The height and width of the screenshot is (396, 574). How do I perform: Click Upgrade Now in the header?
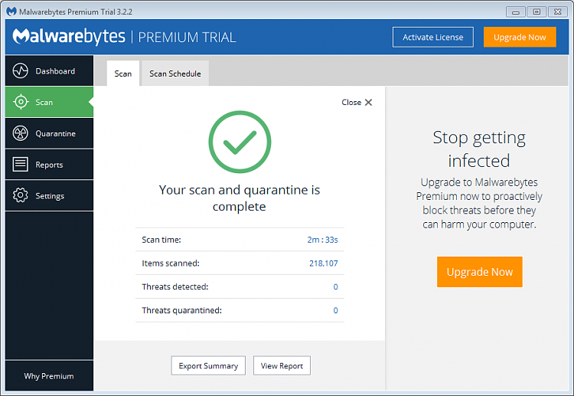[520, 37]
